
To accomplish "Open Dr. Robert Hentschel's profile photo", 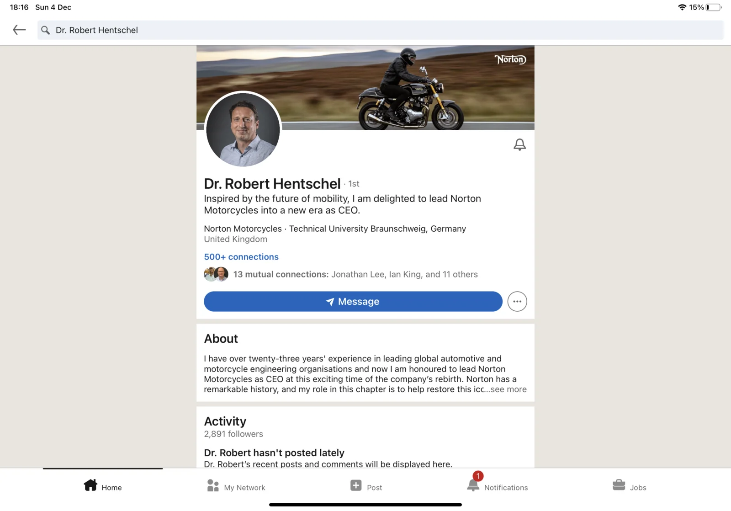I will pos(243,129).
